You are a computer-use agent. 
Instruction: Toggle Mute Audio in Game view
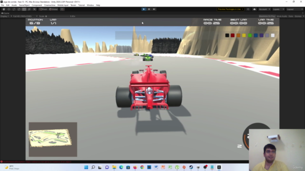(x=282, y=16)
